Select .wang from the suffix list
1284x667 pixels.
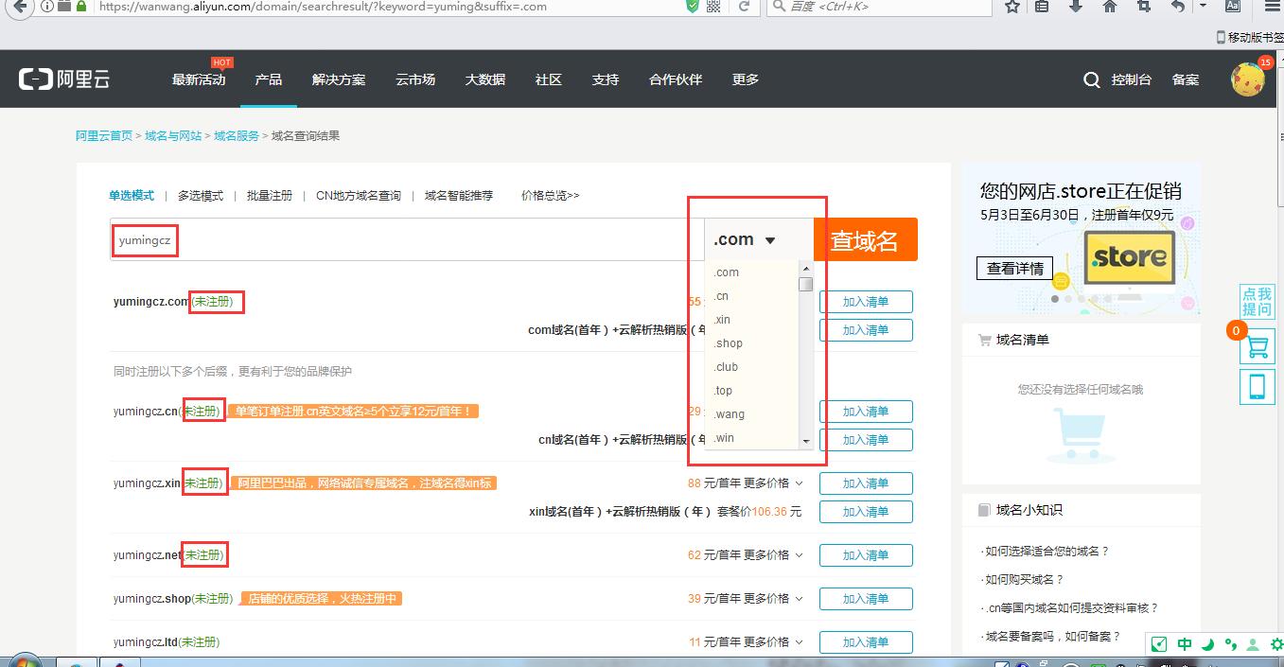729,414
